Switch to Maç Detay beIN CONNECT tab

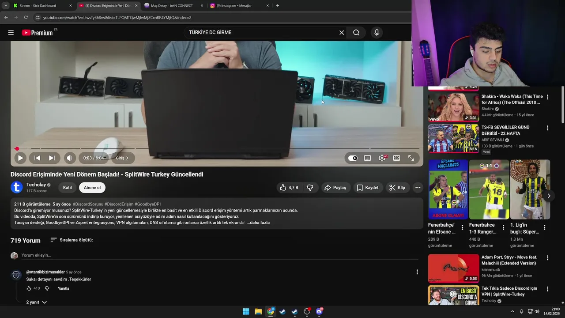click(174, 6)
